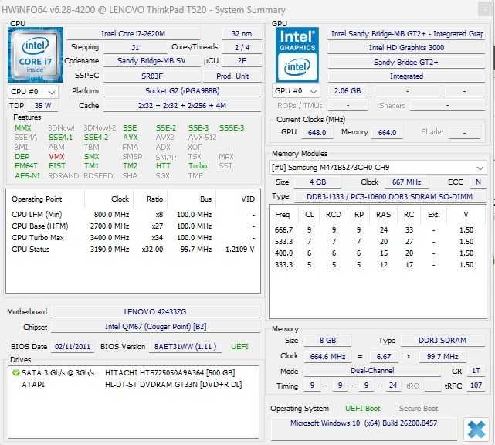This screenshot has width=495, height=445.
Task: Click the Intel Core i7 logo
Action: pyautogui.click(x=36, y=55)
